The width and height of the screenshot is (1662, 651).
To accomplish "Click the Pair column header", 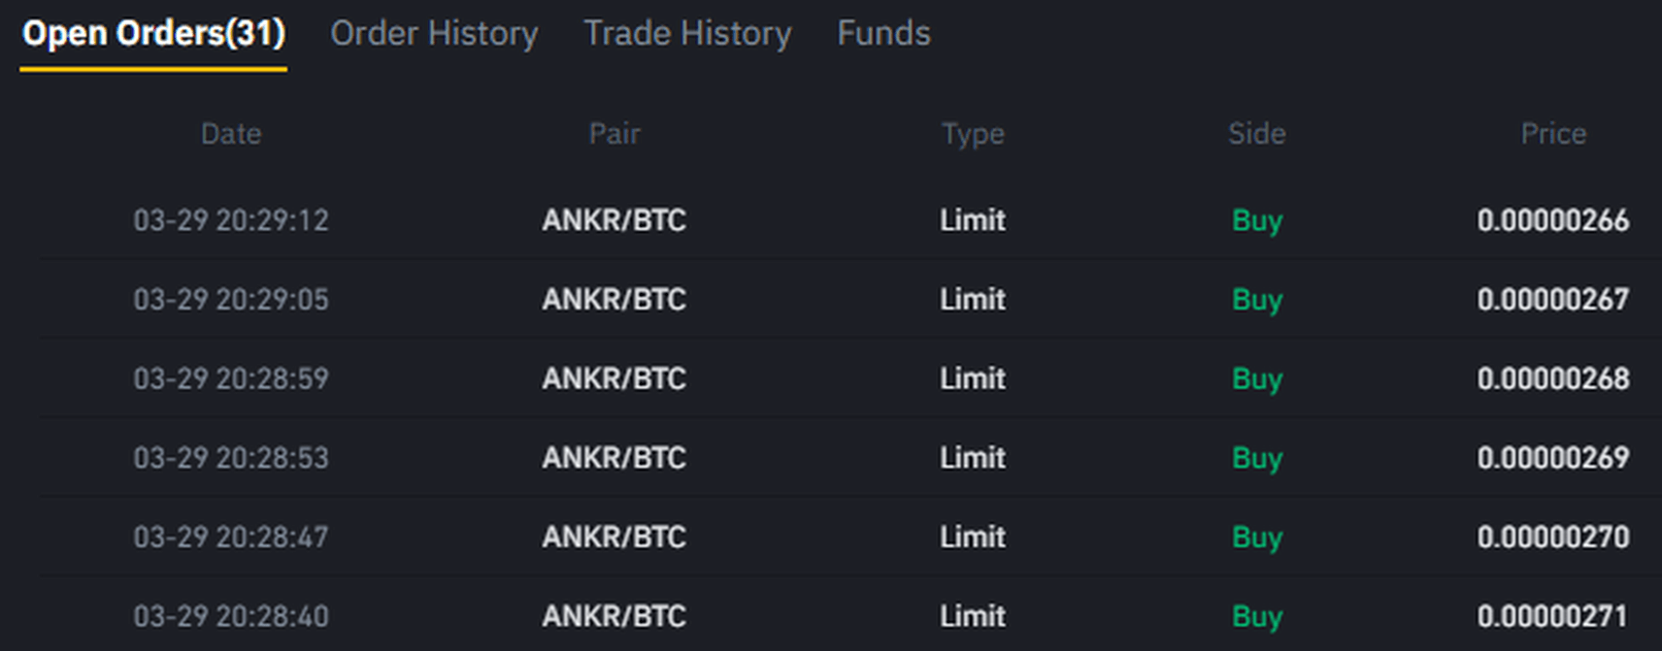I will tap(615, 134).
